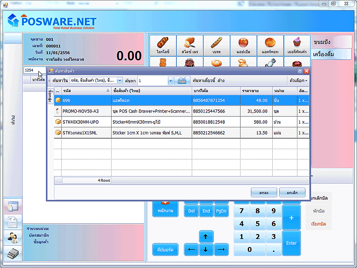
Task: Choose the cupcake product icon
Action: [x=297, y=46]
